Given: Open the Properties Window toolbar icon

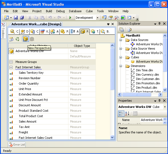Looking at the screenshot, I should [x=110, y=18].
